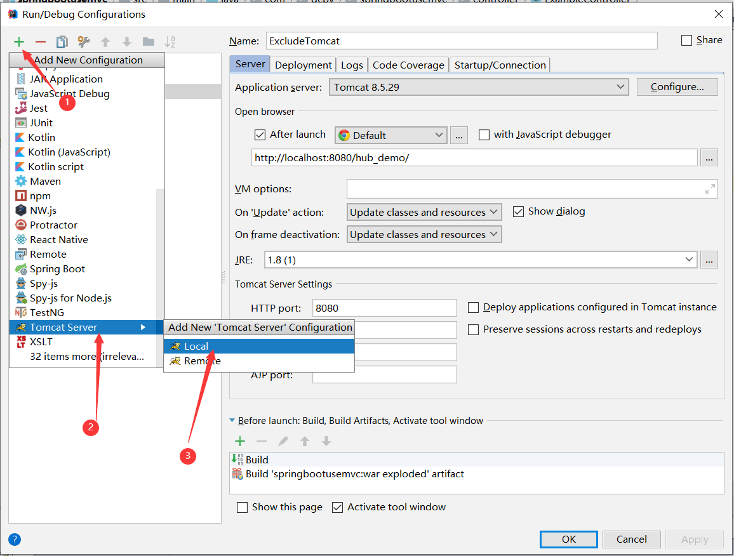Open the Default browser dropdown
Screen dimensions: 734x556
391,136
